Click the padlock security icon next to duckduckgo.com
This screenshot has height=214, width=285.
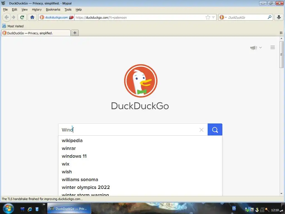tap(71, 17)
